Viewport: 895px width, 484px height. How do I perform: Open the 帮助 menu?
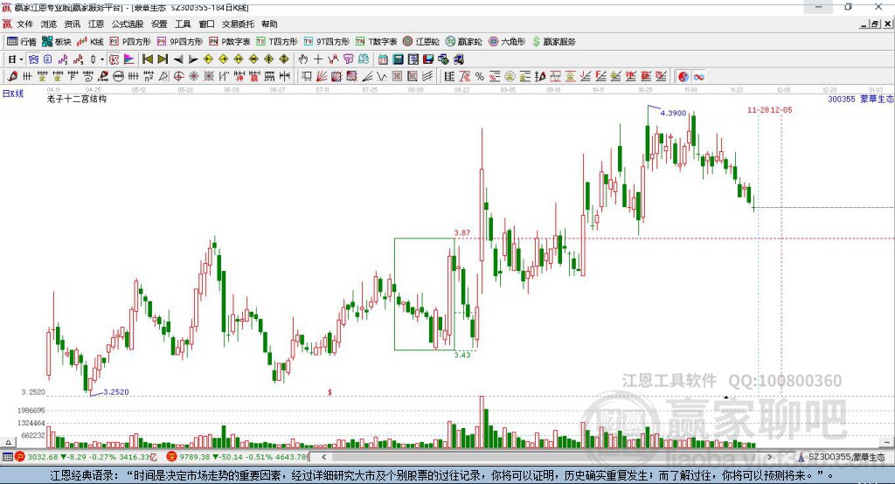click(269, 24)
